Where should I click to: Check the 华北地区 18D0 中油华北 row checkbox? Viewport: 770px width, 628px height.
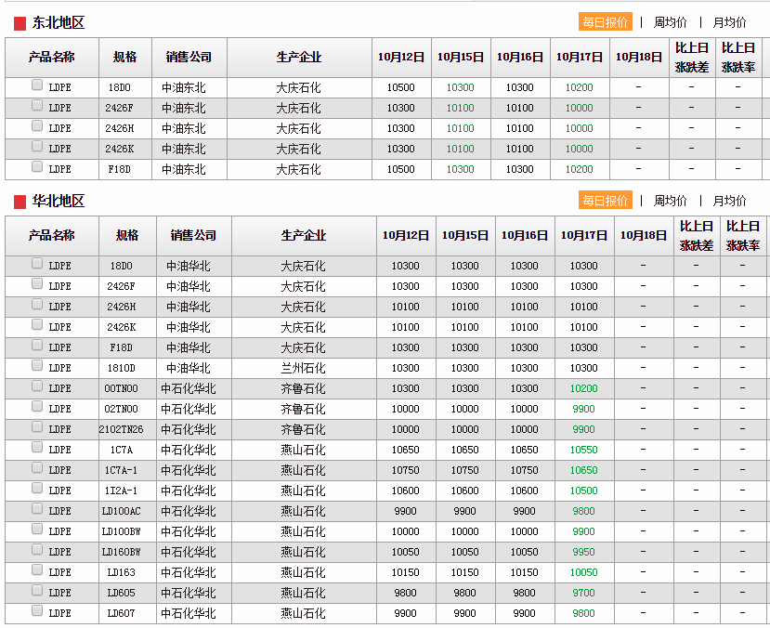pos(37,263)
